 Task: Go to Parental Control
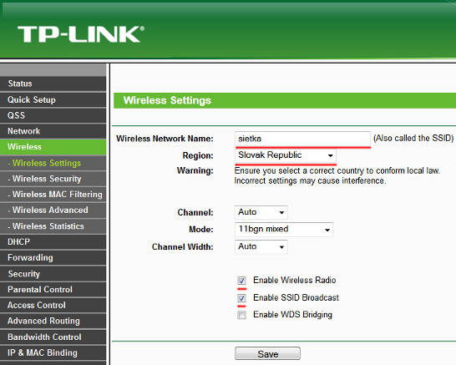tap(53, 289)
